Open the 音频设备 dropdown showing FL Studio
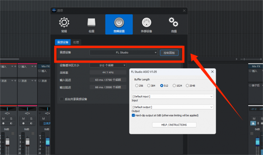This screenshot has width=263, height=155. (124, 53)
